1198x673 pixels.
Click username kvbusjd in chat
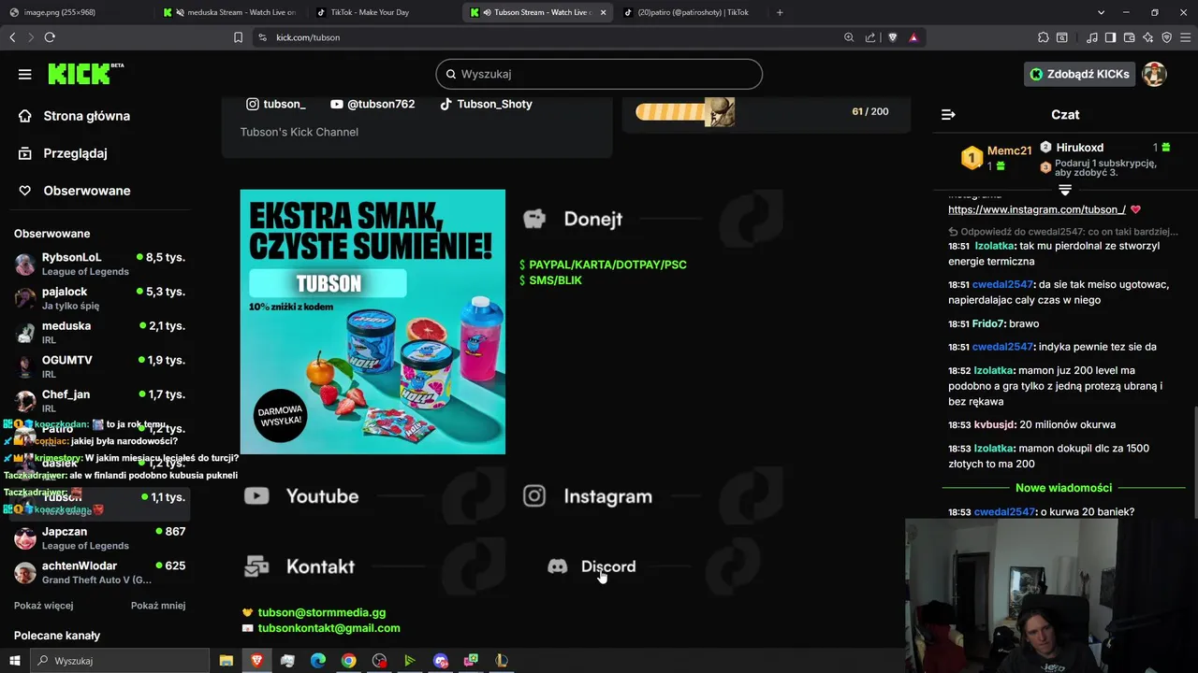(x=993, y=424)
